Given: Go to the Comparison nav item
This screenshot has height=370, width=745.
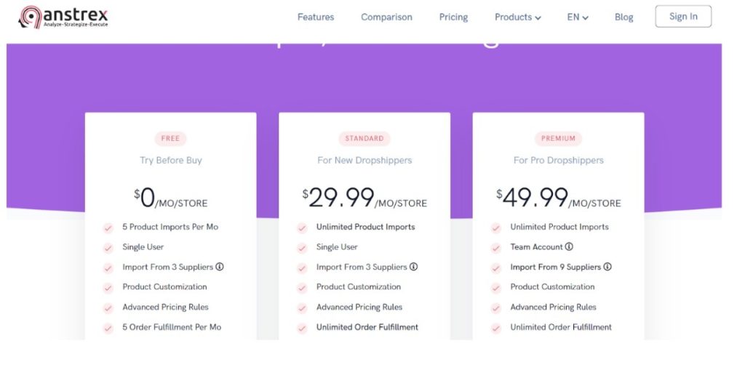Looking at the screenshot, I should point(387,17).
